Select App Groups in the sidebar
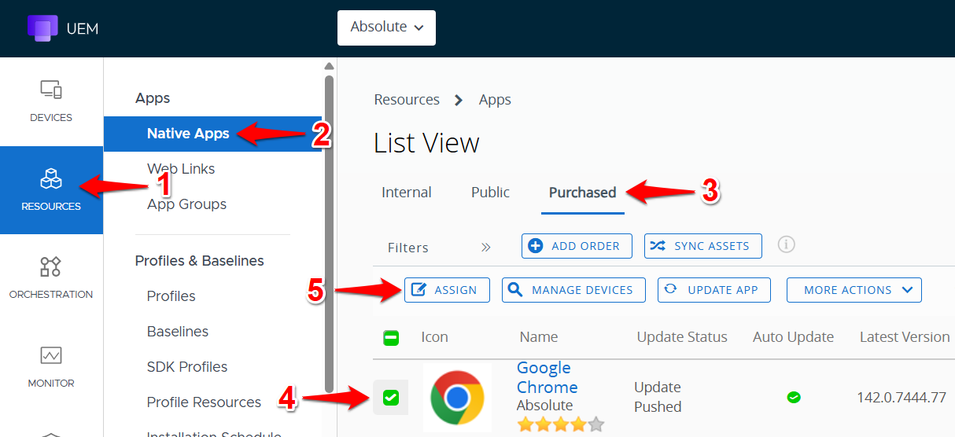 (x=186, y=204)
